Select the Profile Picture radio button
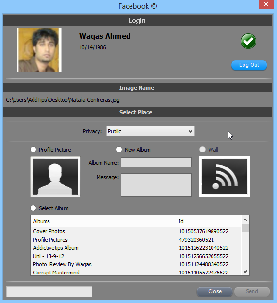This screenshot has width=277, height=303. [x=33, y=150]
